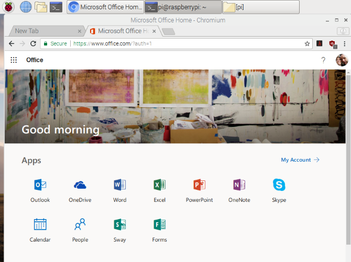
Task: Open Skype from the Apps list
Action: (279, 185)
